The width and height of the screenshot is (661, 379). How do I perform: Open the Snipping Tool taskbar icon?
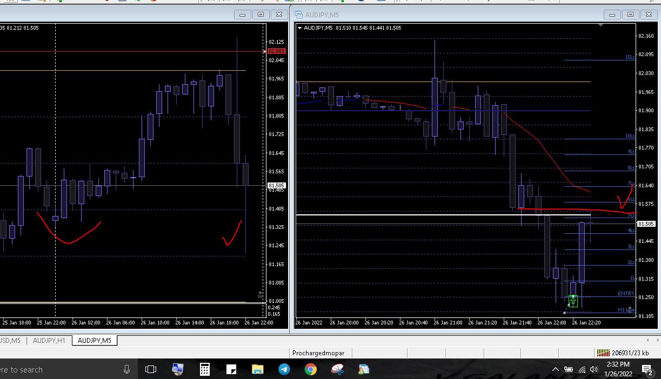[x=337, y=369]
